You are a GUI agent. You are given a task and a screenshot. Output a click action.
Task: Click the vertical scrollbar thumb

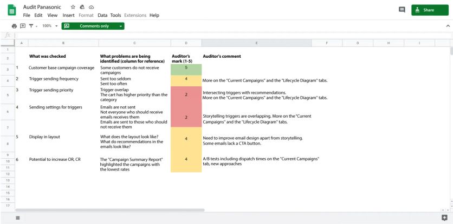[451, 51]
